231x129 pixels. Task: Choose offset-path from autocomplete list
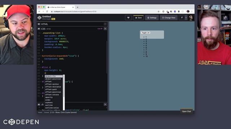[54, 89]
